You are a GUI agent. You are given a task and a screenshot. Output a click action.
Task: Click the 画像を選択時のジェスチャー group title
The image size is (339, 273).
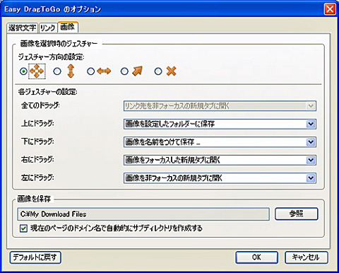[x=59, y=44]
